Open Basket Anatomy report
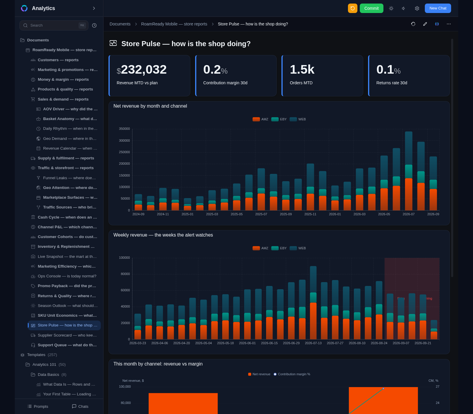Screen dimensions: 473x414 pos(67,119)
